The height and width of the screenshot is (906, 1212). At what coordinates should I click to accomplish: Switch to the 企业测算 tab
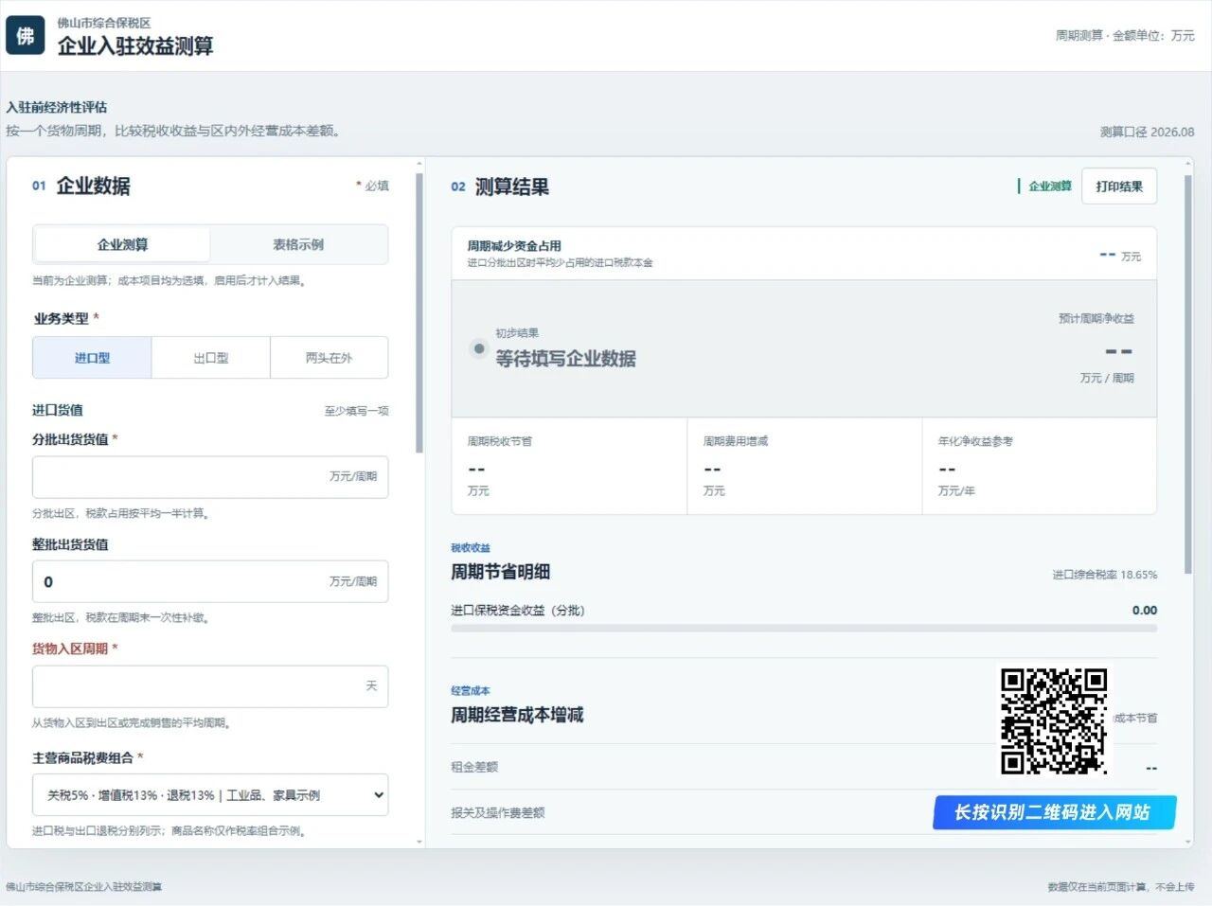tap(122, 244)
